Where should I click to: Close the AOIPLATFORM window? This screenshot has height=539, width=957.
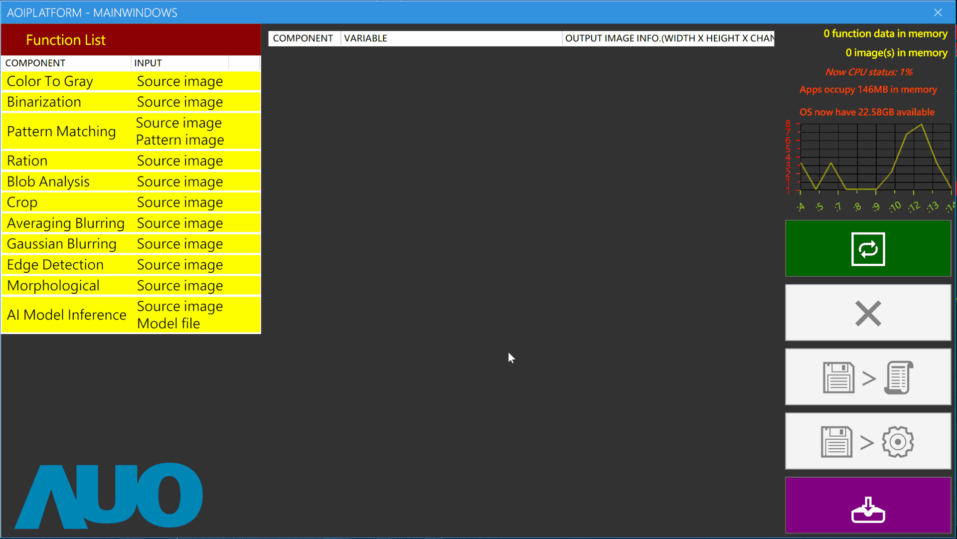point(938,12)
